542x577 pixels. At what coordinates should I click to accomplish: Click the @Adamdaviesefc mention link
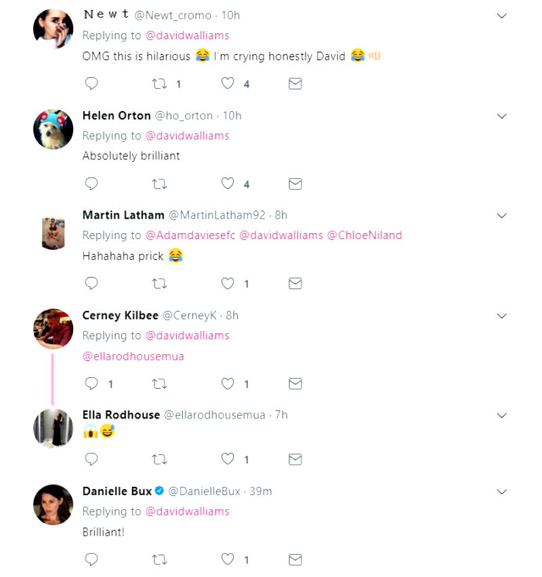coord(190,236)
